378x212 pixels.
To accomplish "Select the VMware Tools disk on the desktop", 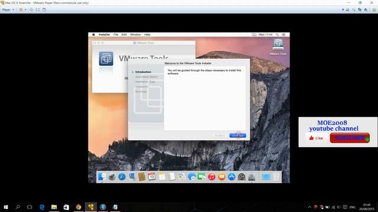I will point(278,47).
